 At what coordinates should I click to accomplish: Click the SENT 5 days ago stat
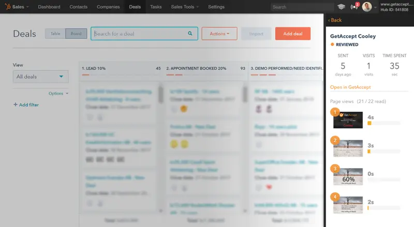coord(343,65)
